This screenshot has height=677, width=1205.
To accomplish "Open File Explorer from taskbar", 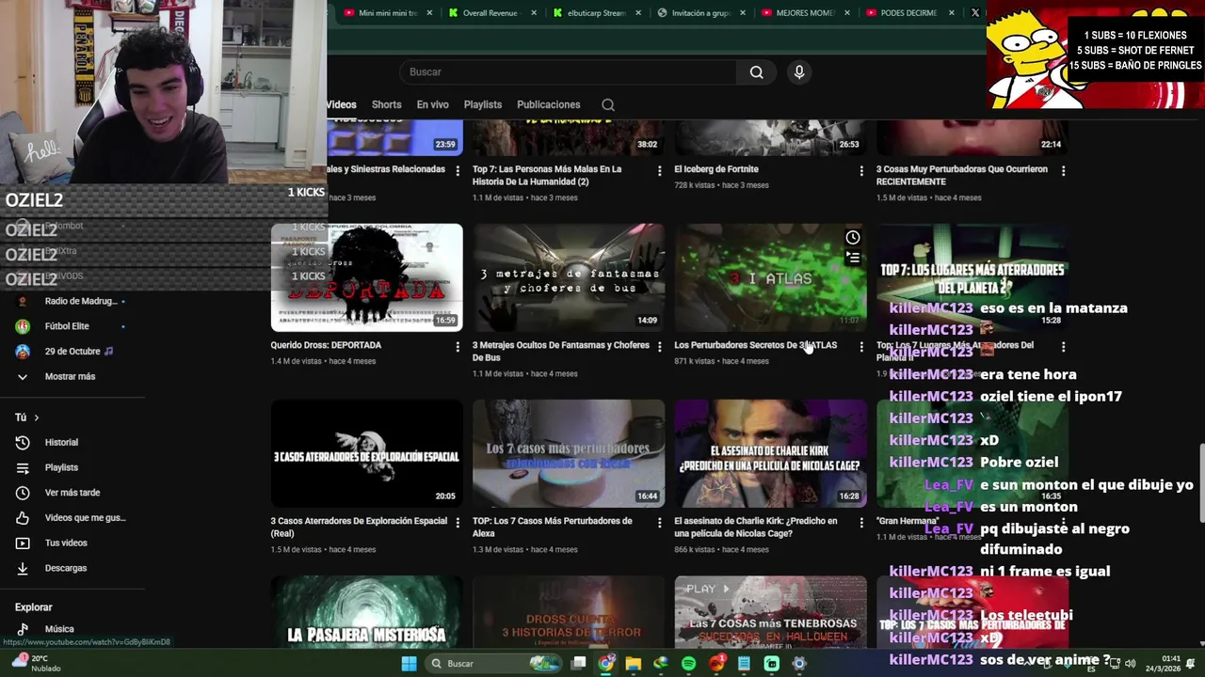I will [634, 664].
